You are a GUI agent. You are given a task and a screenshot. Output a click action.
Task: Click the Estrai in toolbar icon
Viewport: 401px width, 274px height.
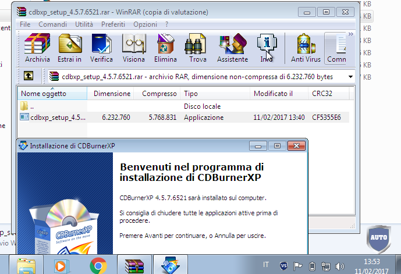(x=70, y=48)
